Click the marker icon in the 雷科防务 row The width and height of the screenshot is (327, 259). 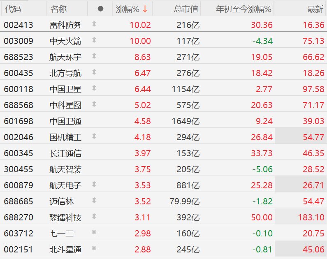tap(94, 24)
